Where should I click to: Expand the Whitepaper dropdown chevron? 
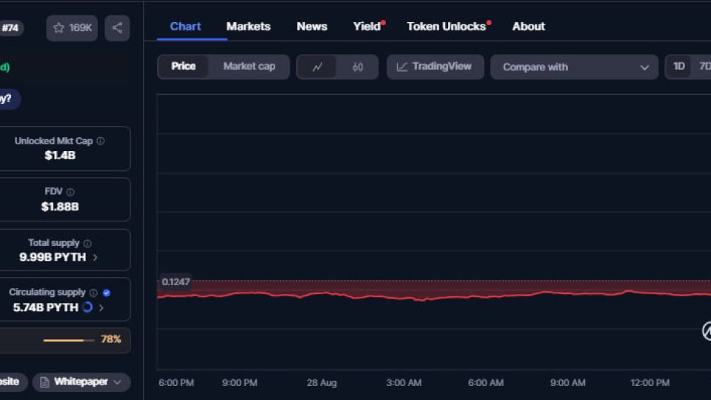[x=118, y=382]
